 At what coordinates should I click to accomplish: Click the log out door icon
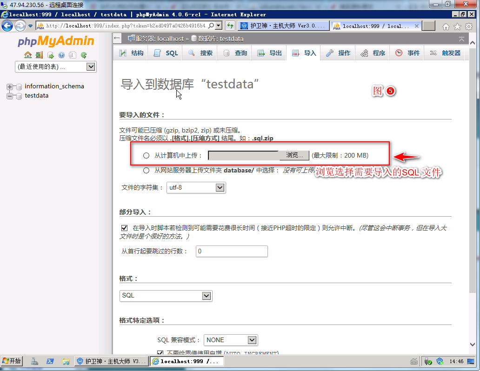[39, 55]
